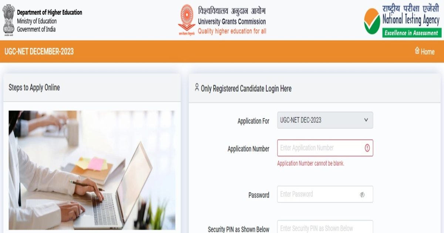
Task: Click the National Testing Agency logo
Action: click(372, 21)
